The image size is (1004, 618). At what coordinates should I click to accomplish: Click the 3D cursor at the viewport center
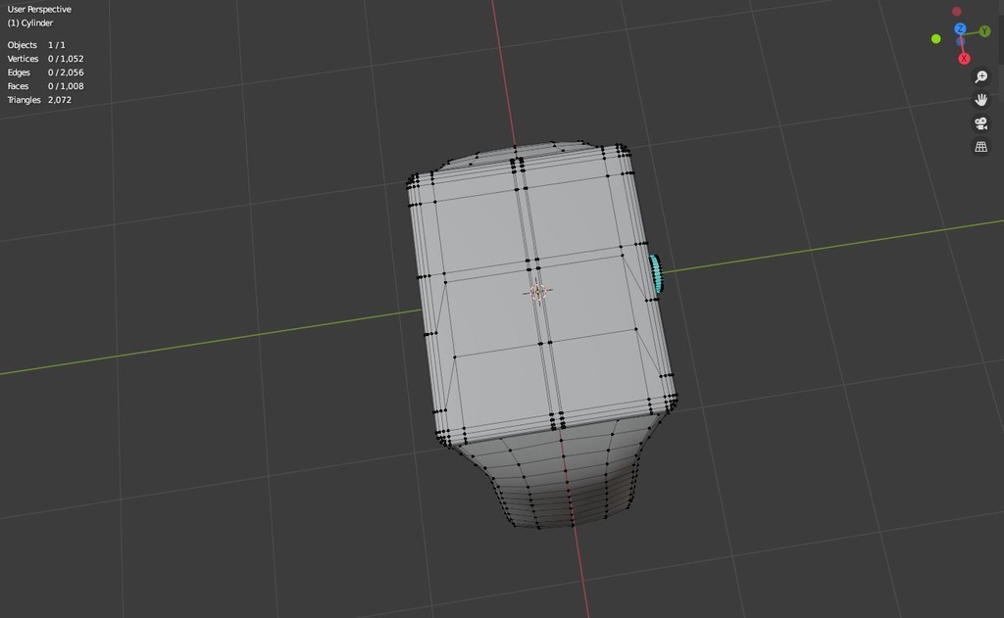537,291
